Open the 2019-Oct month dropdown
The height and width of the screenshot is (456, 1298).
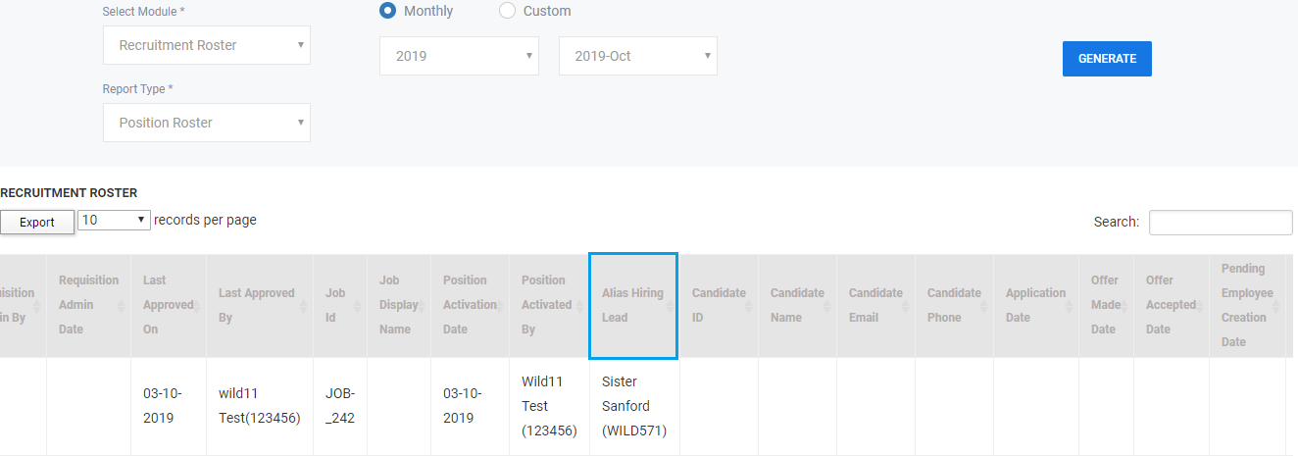(638, 56)
